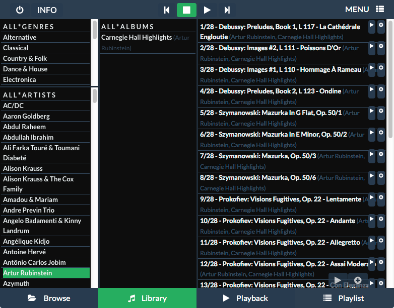The image size is (394, 308).
Task: Add all tracks with floating plus button
Action: pos(358,280)
